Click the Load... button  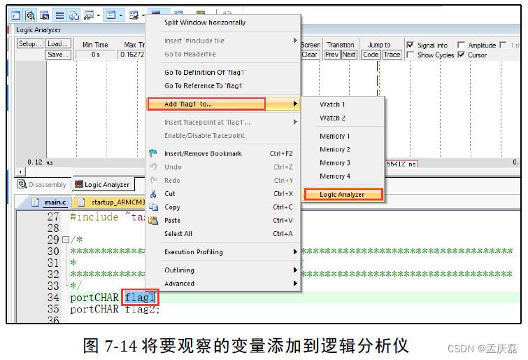click(x=58, y=43)
